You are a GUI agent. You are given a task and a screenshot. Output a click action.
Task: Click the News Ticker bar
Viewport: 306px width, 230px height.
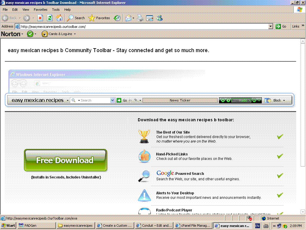coord(180,100)
